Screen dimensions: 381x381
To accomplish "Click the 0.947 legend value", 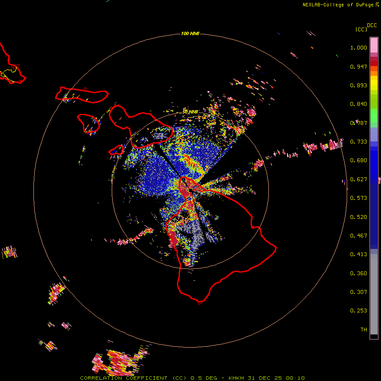I will point(359,66).
